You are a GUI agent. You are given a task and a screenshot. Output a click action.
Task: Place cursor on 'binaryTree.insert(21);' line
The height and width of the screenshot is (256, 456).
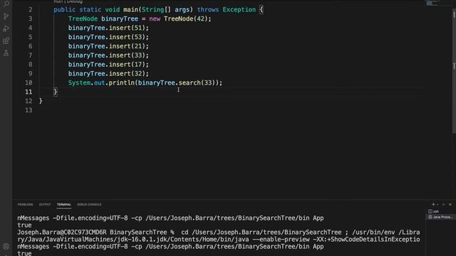click(108, 46)
